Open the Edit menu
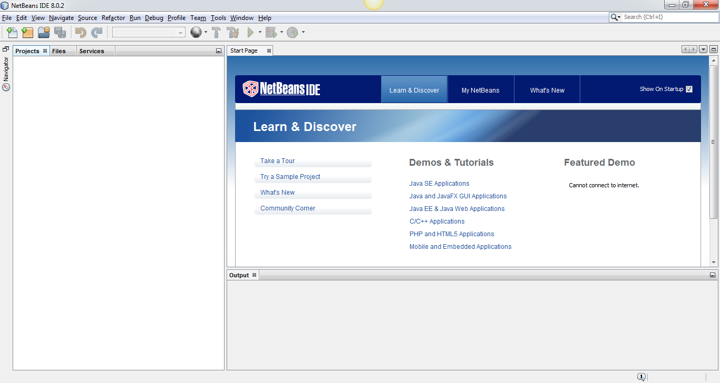The image size is (720, 383). point(22,18)
